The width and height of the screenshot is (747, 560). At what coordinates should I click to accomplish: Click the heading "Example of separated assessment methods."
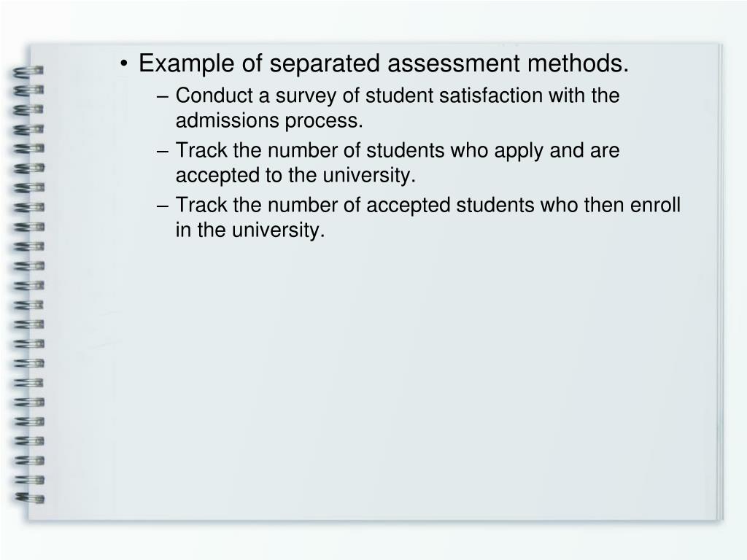point(384,64)
